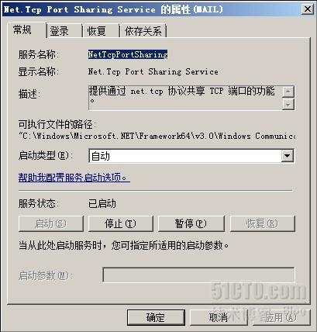Expand the 启动类型 dropdown arrow
The height and width of the screenshot is (332, 317).
tap(287, 156)
